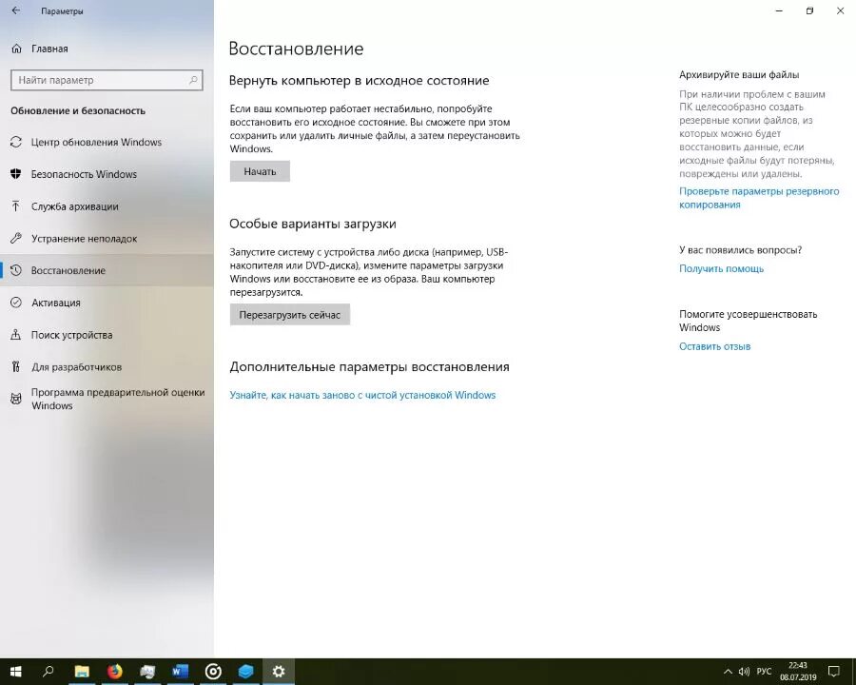Open taskbar search magnifier

click(x=49, y=672)
